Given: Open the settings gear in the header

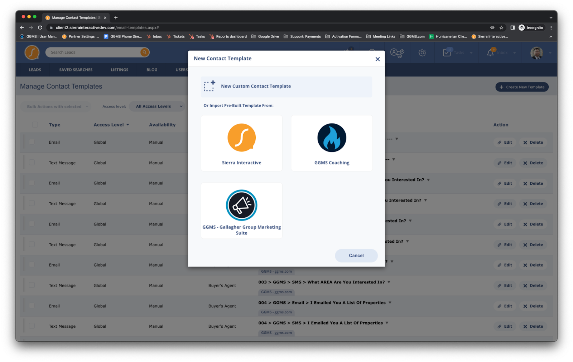Looking at the screenshot, I should (422, 53).
